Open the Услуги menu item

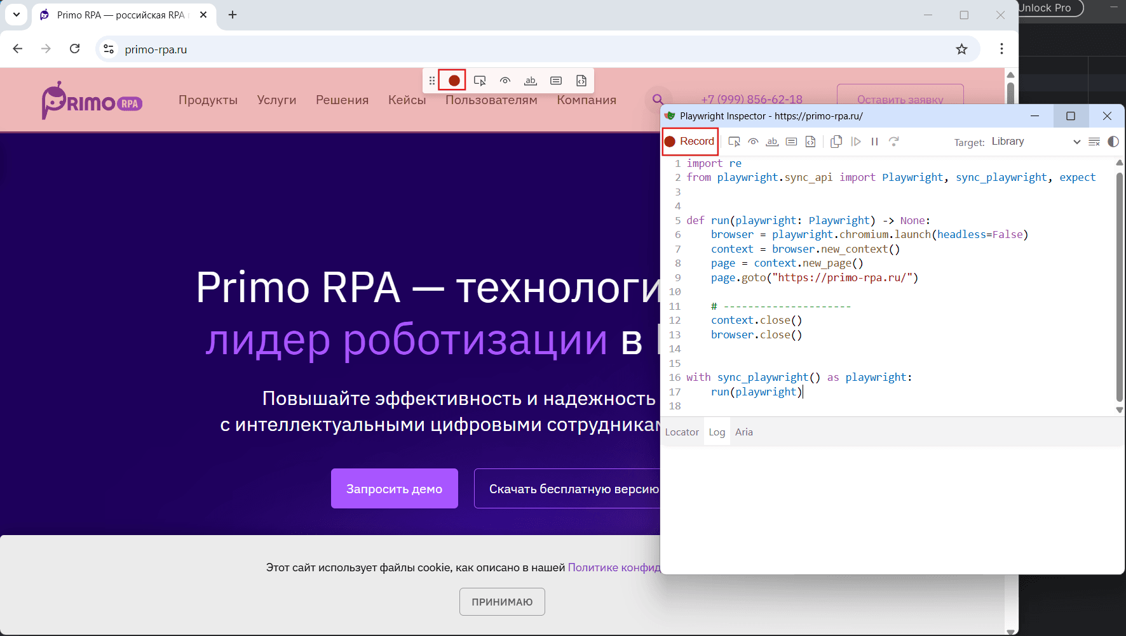pos(276,100)
